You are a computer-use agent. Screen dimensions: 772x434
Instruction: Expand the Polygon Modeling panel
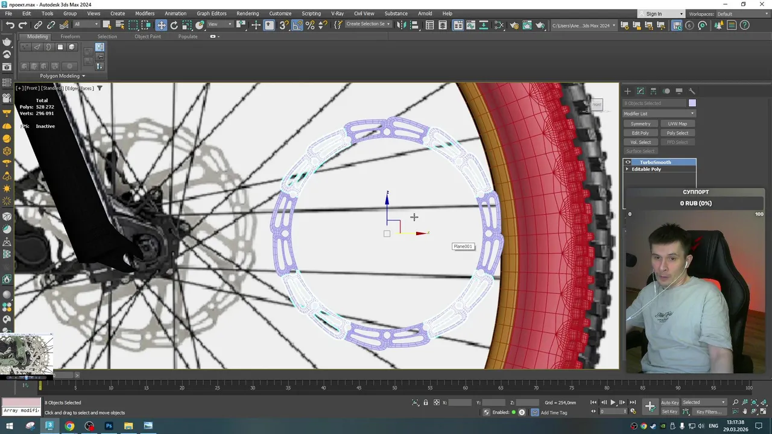click(x=62, y=76)
